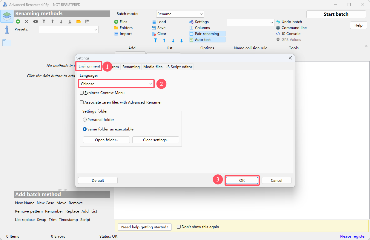Add a Remove pattern batch method
Viewport: 370px width, 240px height.
click(29, 211)
